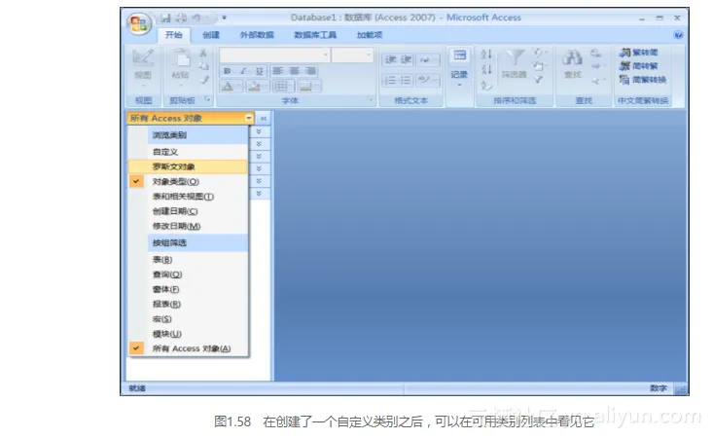
Task: Click the Undo icon in quick access toolbar
Action: (x=196, y=18)
